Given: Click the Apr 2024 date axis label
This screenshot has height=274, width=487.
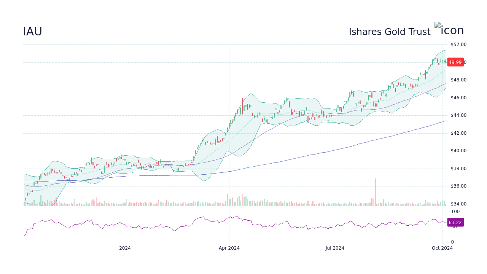Looking at the screenshot, I should 229,248.
